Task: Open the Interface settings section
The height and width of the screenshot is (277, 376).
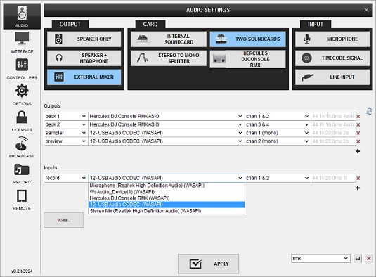Action: (22, 43)
